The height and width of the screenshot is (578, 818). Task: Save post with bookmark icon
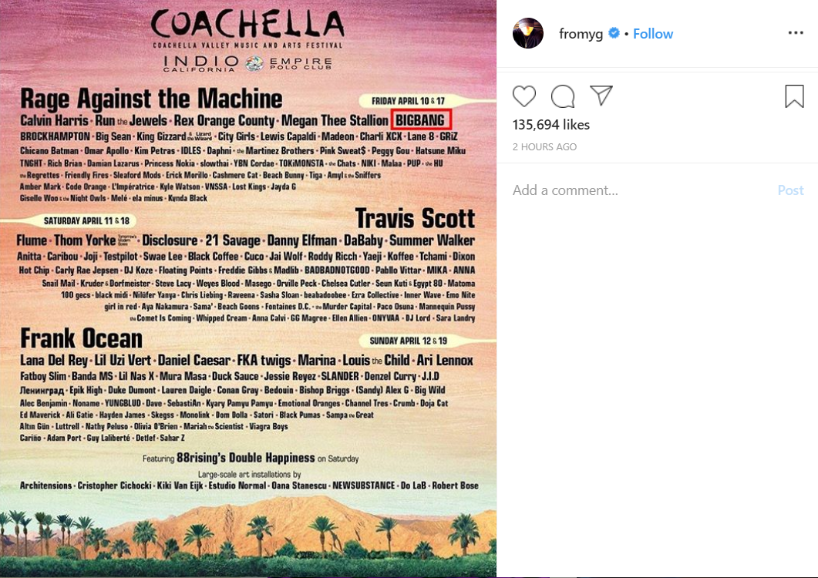pyautogui.click(x=794, y=96)
